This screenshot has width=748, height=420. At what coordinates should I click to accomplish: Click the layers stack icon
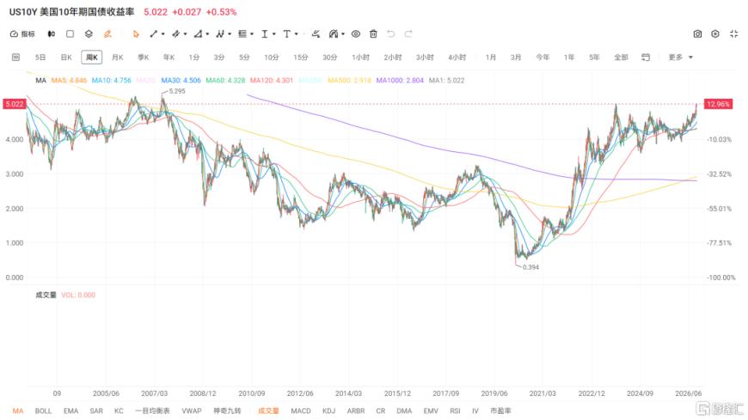(x=89, y=33)
